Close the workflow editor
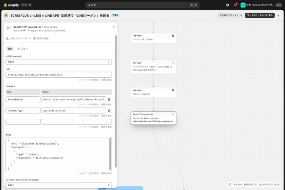The height and width of the screenshot is (190, 285). (x=278, y=15)
